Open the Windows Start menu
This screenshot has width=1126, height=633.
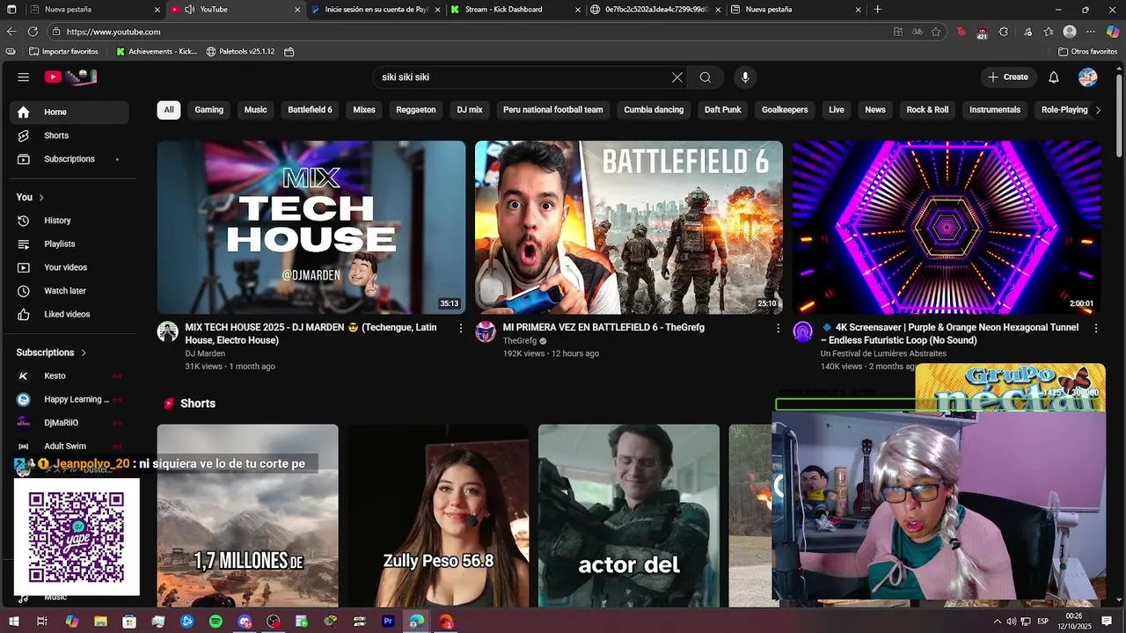[x=13, y=622]
